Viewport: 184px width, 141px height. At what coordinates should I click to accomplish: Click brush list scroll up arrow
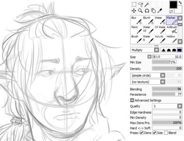point(180,18)
